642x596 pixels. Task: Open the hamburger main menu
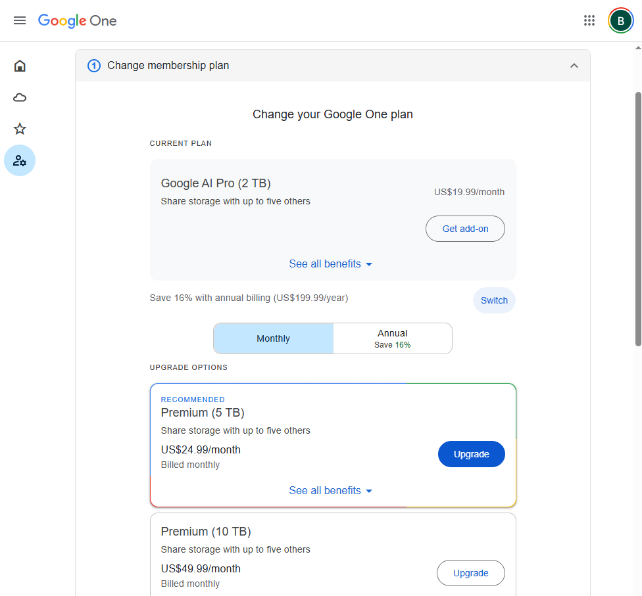click(20, 20)
